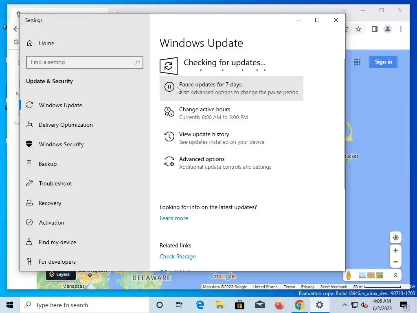Expand Google Maps imagery options chevron

[395, 275]
